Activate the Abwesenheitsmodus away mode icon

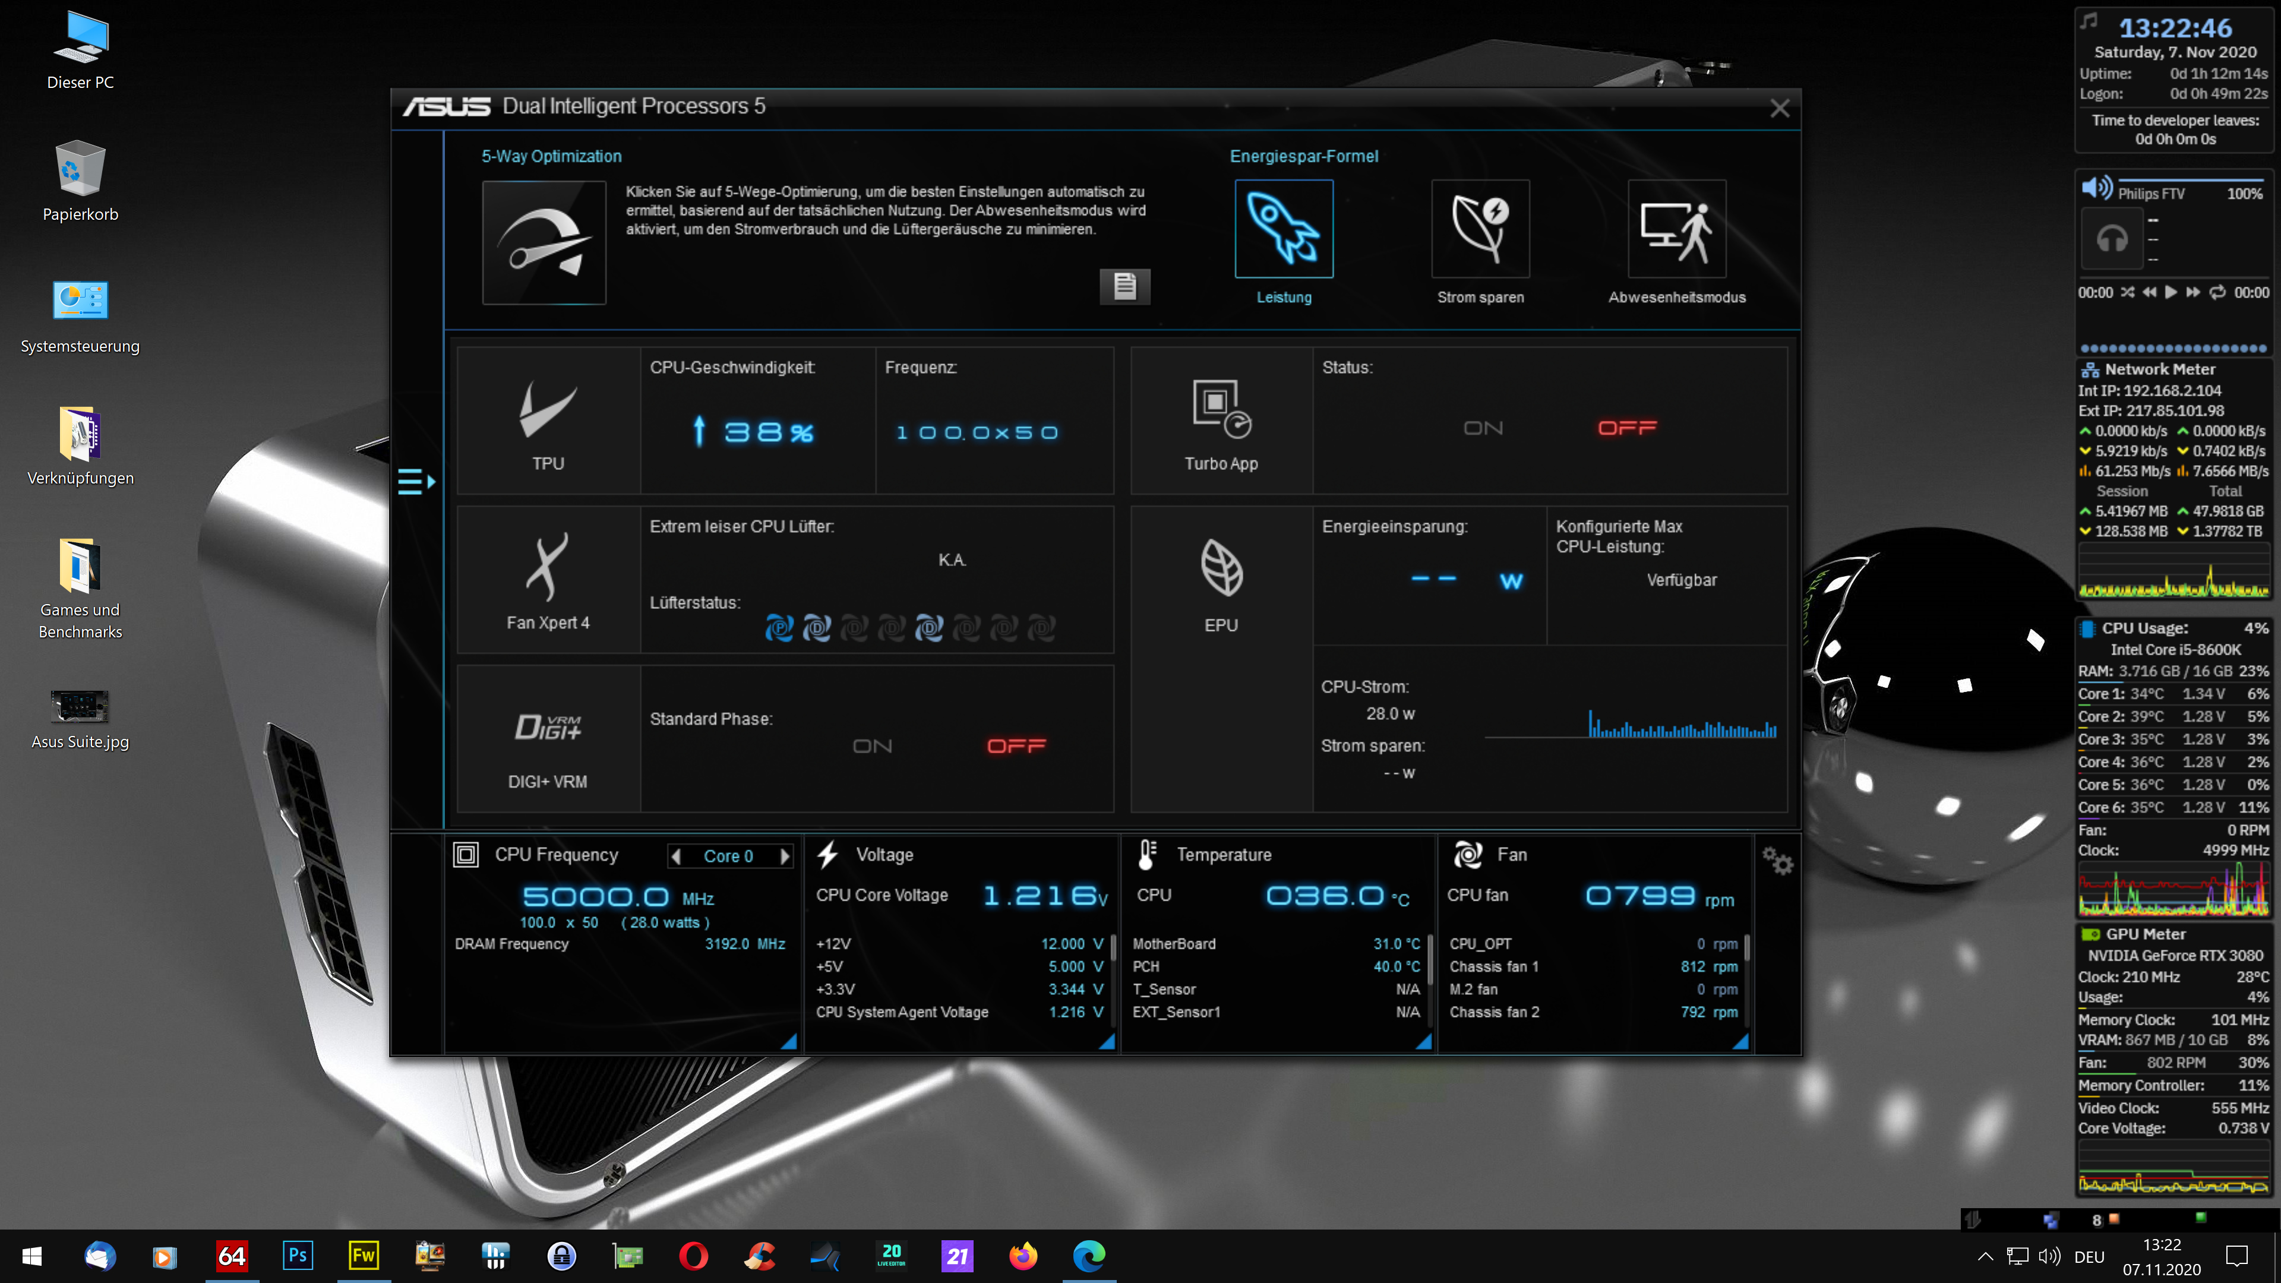[1676, 229]
